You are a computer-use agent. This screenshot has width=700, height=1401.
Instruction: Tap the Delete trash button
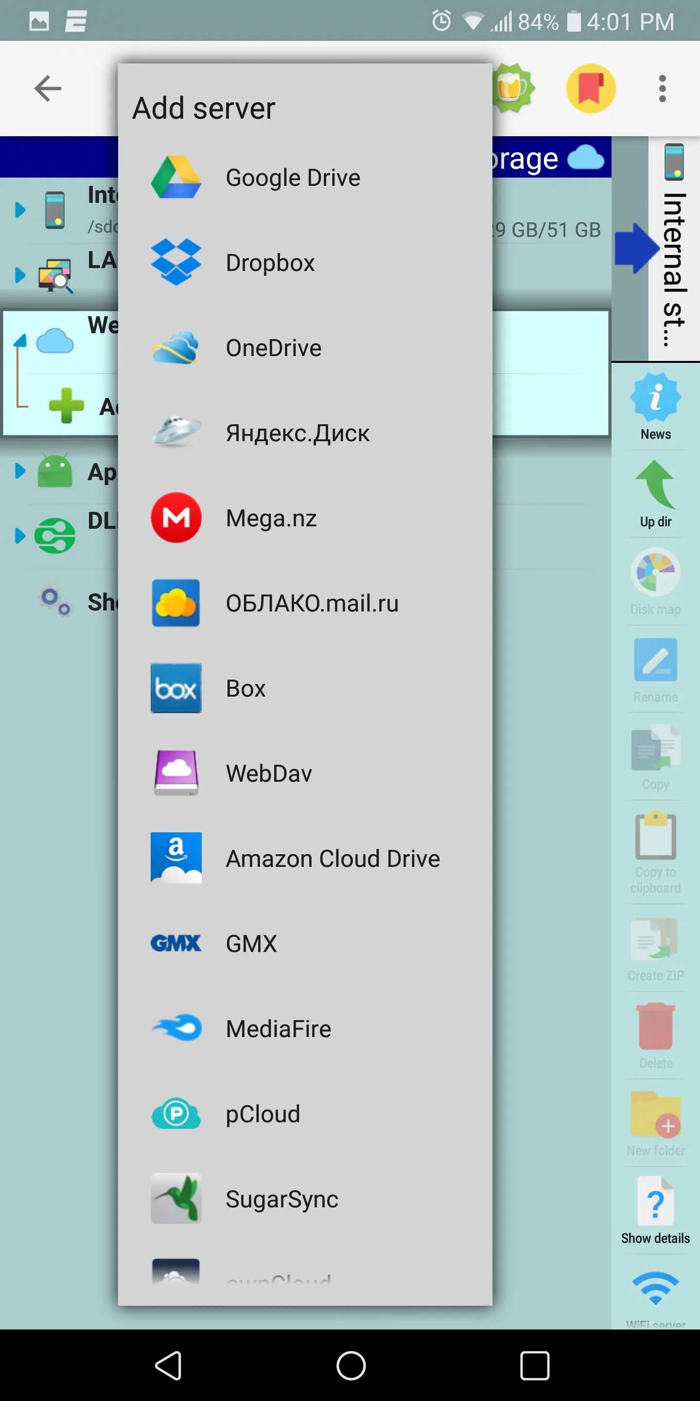(x=655, y=1036)
